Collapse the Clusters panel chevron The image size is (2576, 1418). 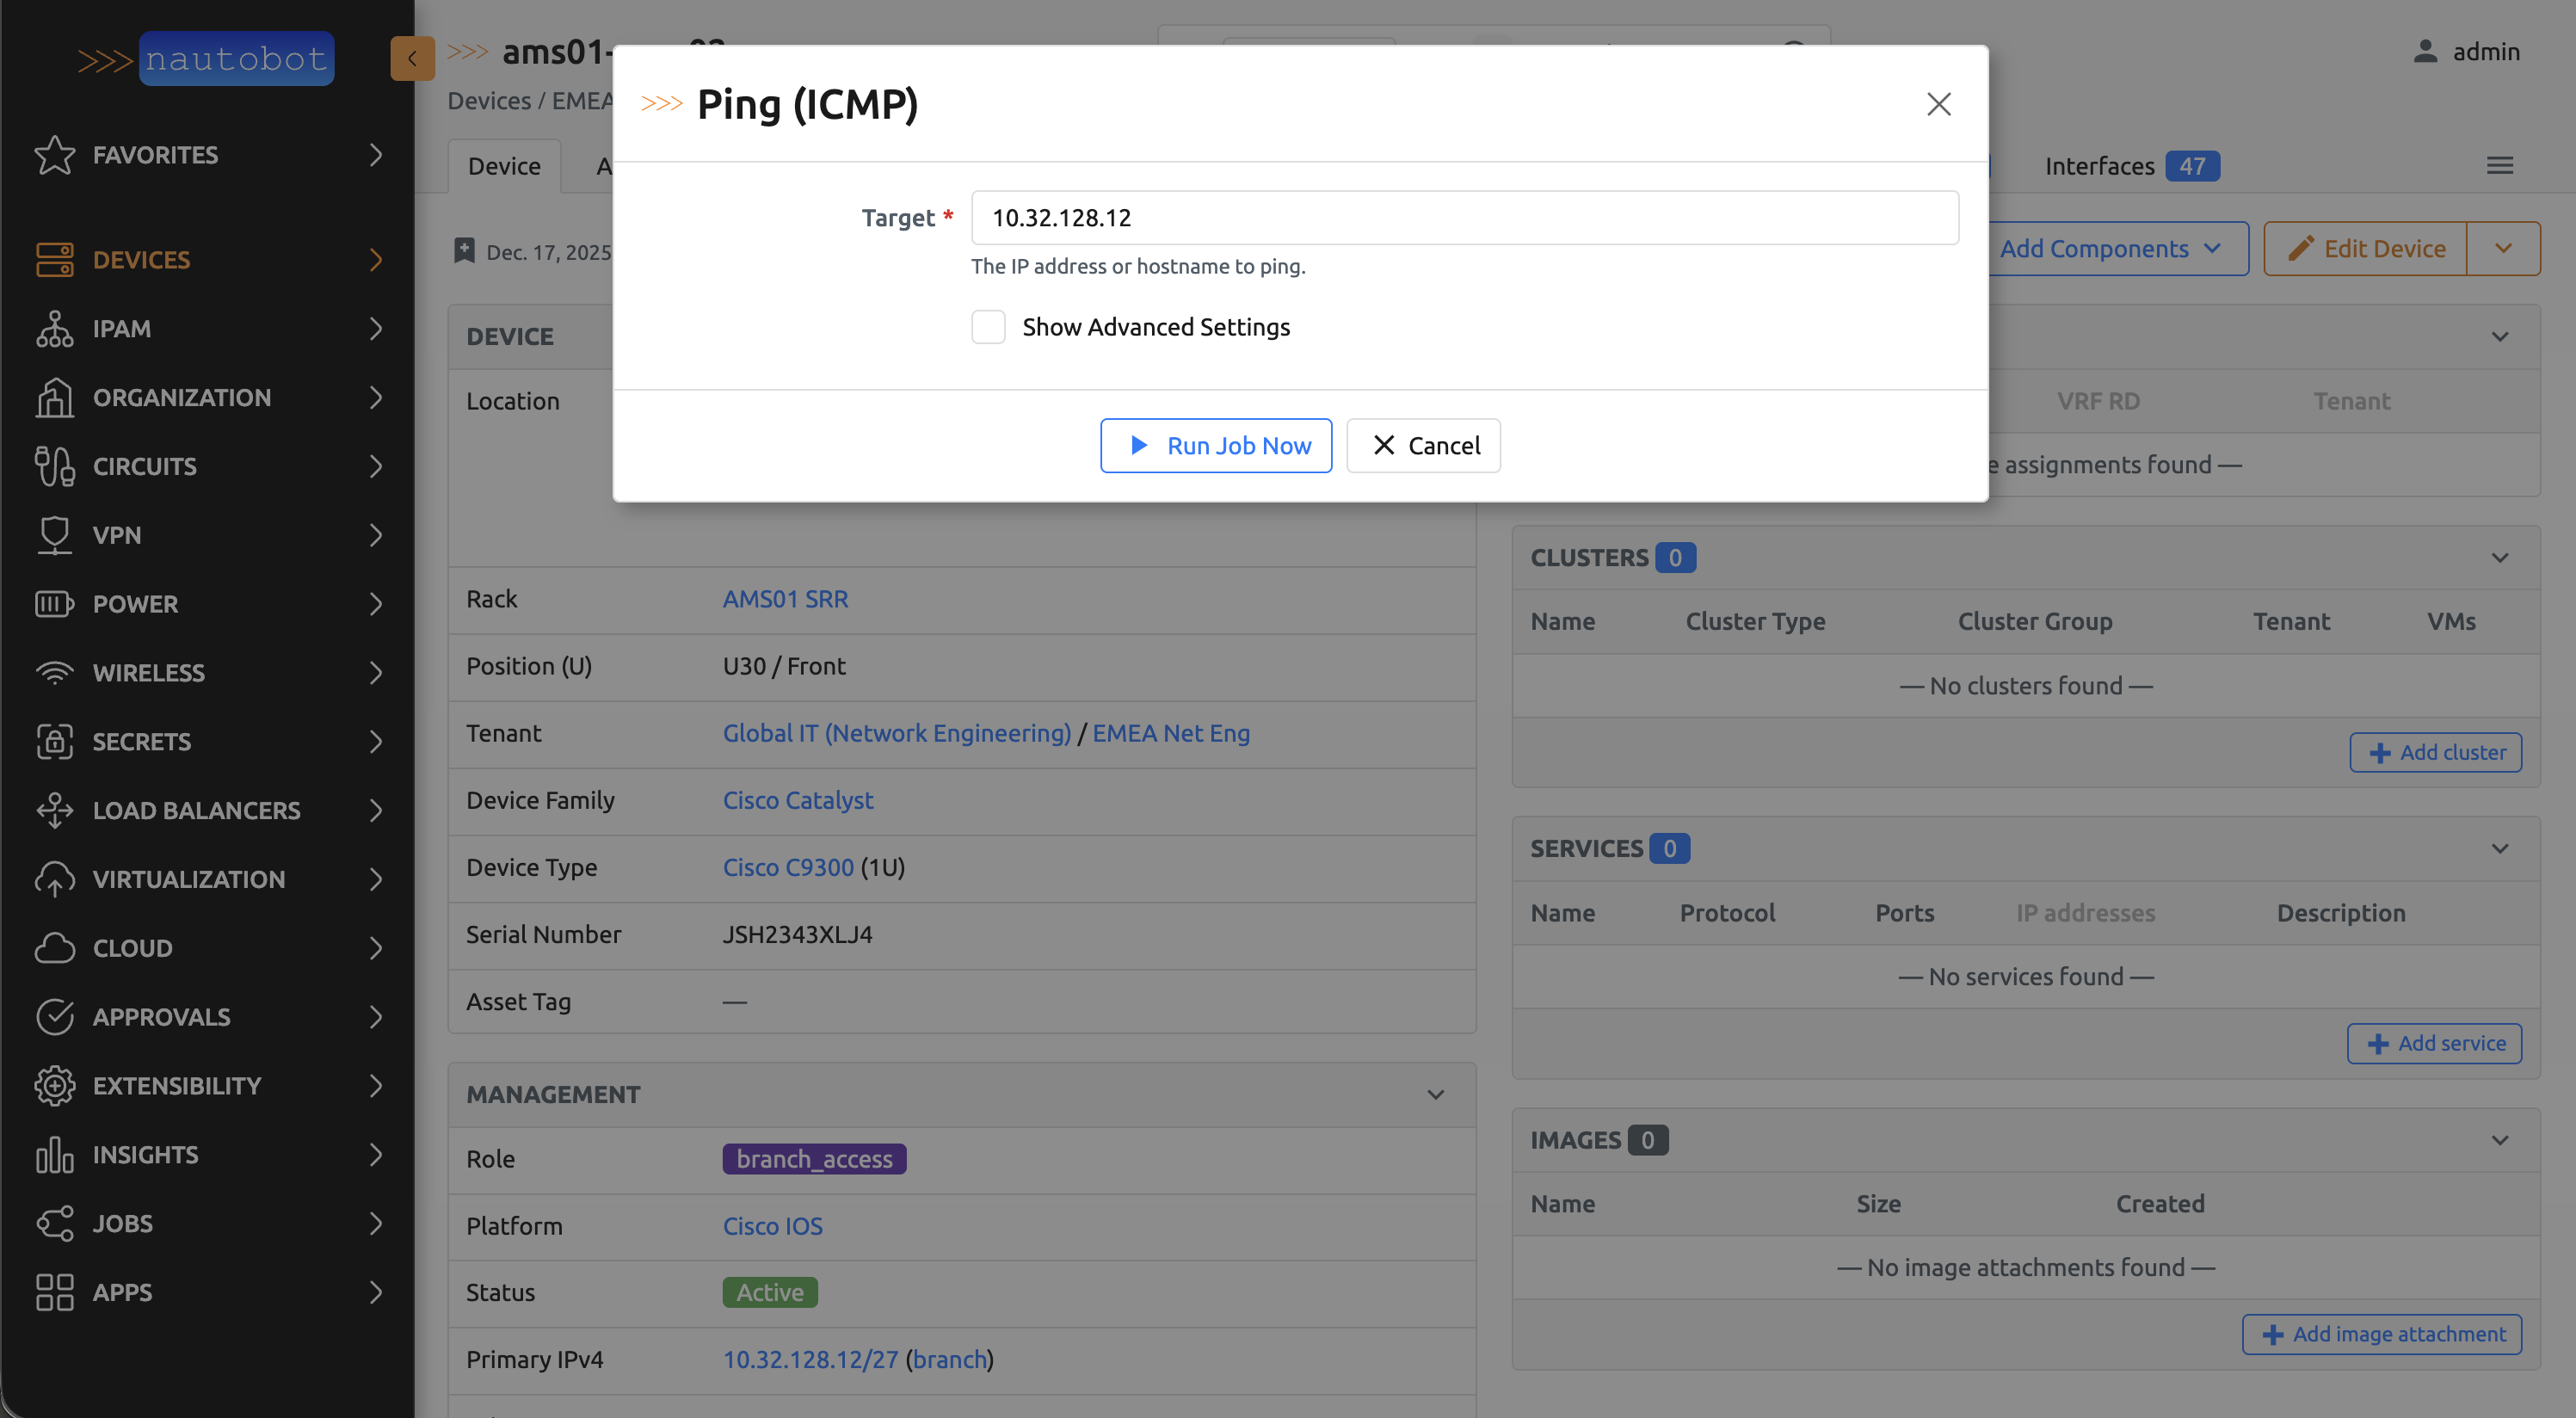[x=2499, y=558]
